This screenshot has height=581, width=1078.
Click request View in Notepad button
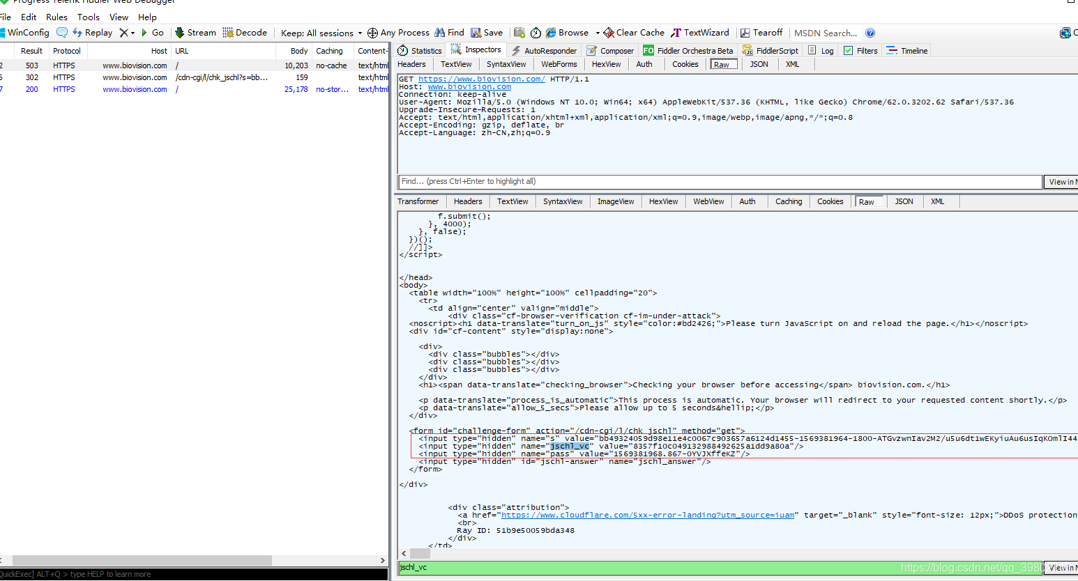(1061, 182)
